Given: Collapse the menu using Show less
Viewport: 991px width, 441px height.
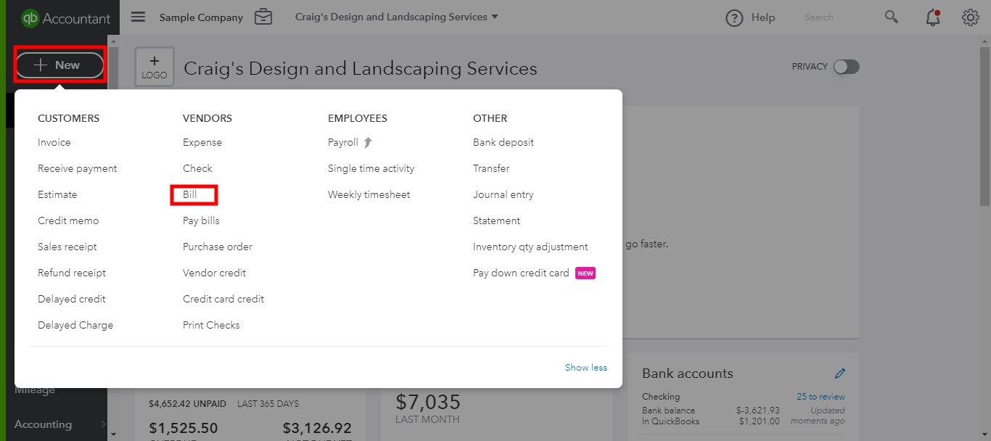Looking at the screenshot, I should tap(585, 367).
